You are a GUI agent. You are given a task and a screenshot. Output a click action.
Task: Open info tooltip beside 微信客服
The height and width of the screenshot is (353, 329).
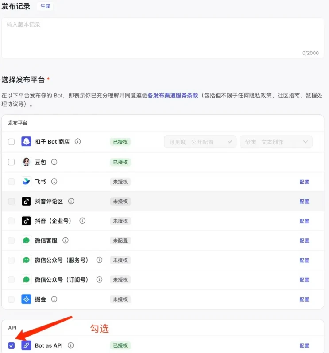click(x=66, y=240)
